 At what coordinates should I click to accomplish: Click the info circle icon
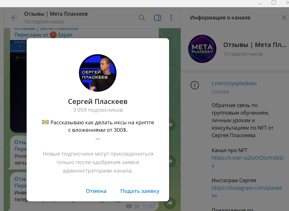click(195, 85)
